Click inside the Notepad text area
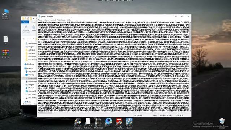 (x=113, y=66)
